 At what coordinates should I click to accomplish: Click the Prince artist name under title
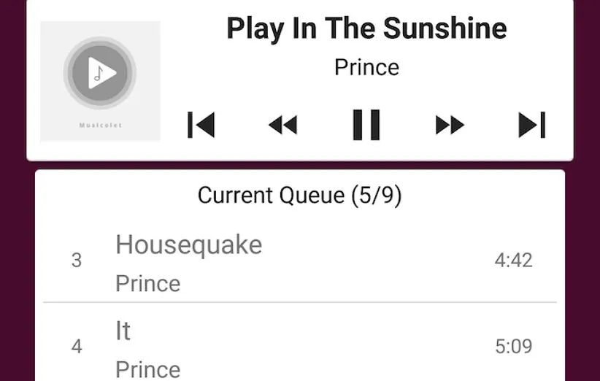tap(366, 67)
